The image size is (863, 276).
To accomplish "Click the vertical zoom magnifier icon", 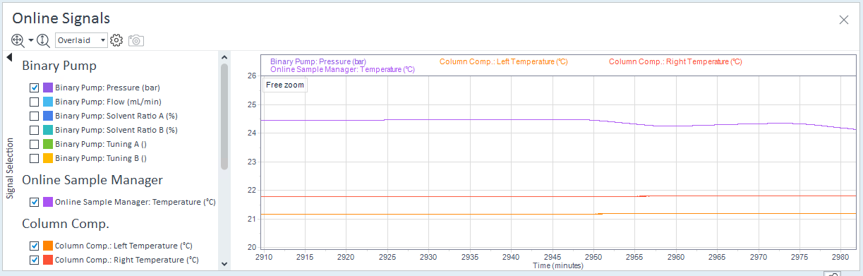I will (x=44, y=40).
